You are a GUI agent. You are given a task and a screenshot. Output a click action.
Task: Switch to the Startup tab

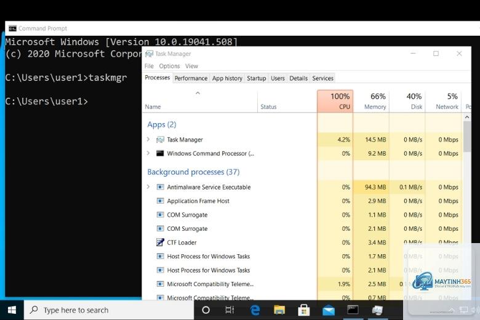257,78
